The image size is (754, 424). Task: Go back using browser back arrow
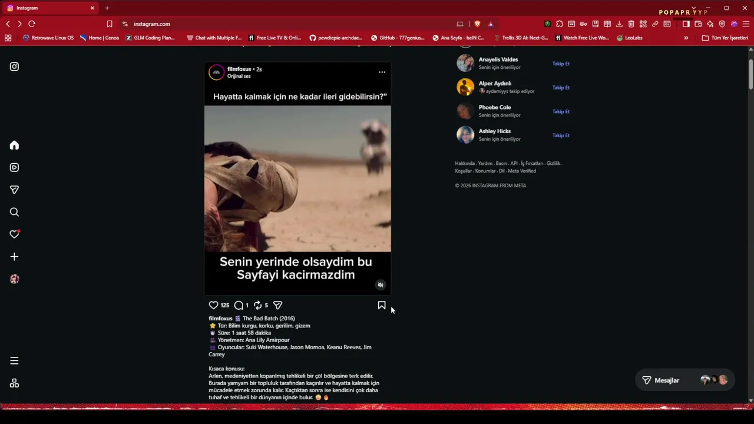[8, 24]
